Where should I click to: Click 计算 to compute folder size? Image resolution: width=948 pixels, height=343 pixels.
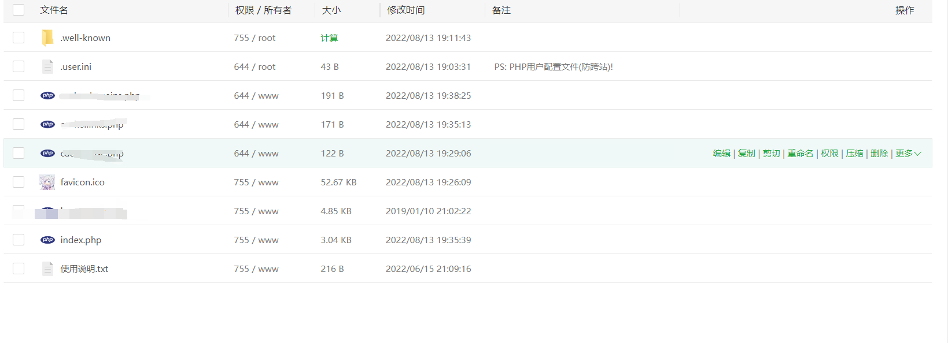click(x=329, y=38)
